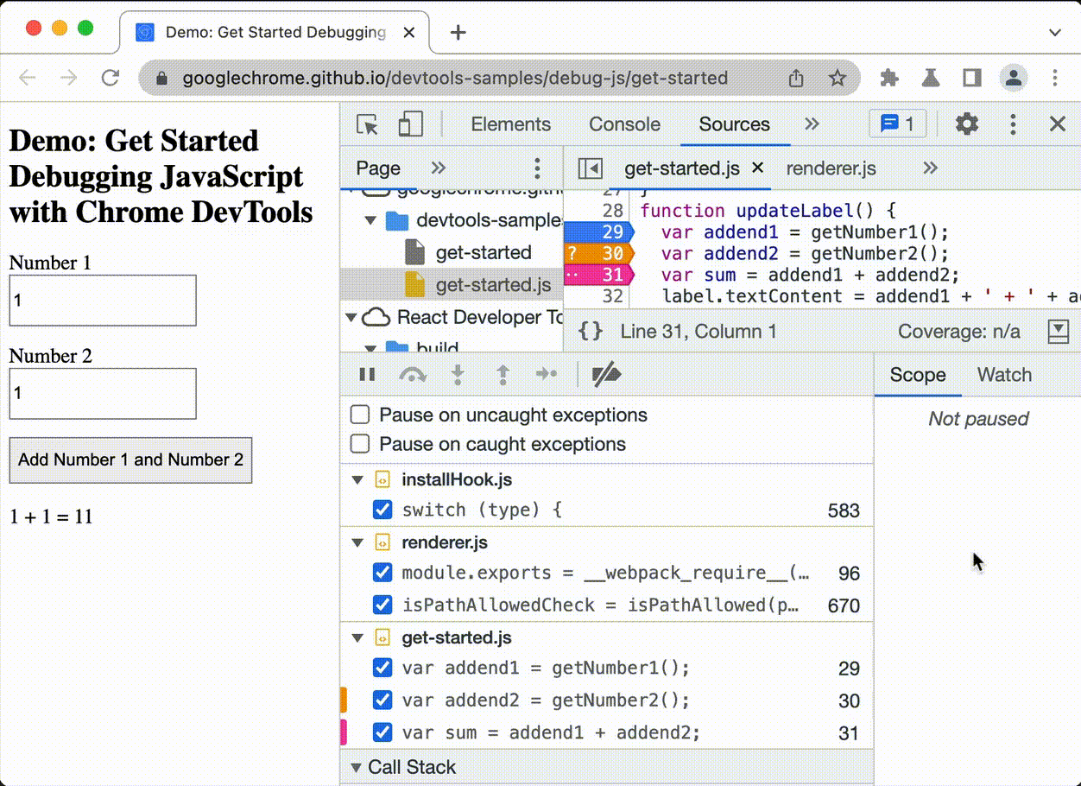1081x786 pixels.
Task: Click the step into function icon
Action: 458,375
